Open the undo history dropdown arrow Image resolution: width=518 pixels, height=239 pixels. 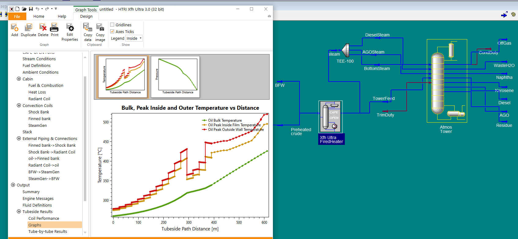42,9
